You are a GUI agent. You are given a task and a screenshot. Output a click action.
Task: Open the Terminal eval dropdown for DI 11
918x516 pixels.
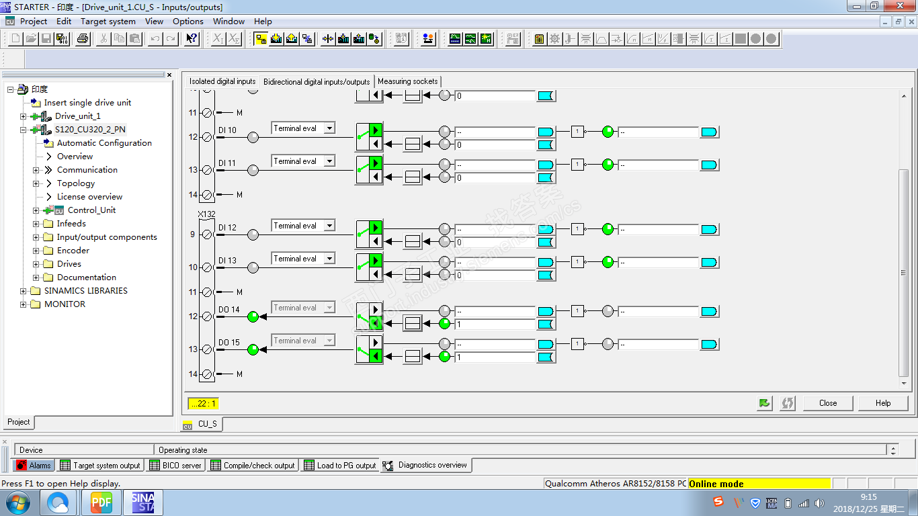[x=329, y=161]
